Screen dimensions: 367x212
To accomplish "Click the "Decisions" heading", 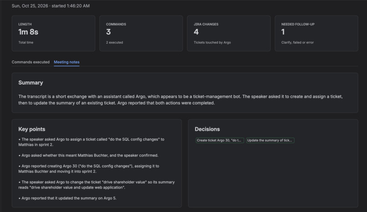I will point(207,129).
